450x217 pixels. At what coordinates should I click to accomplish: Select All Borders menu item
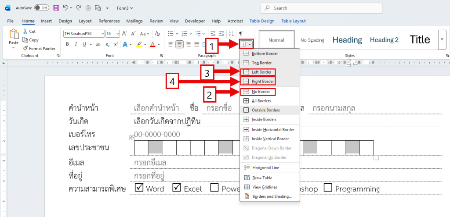pyautogui.click(x=270, y=101)
